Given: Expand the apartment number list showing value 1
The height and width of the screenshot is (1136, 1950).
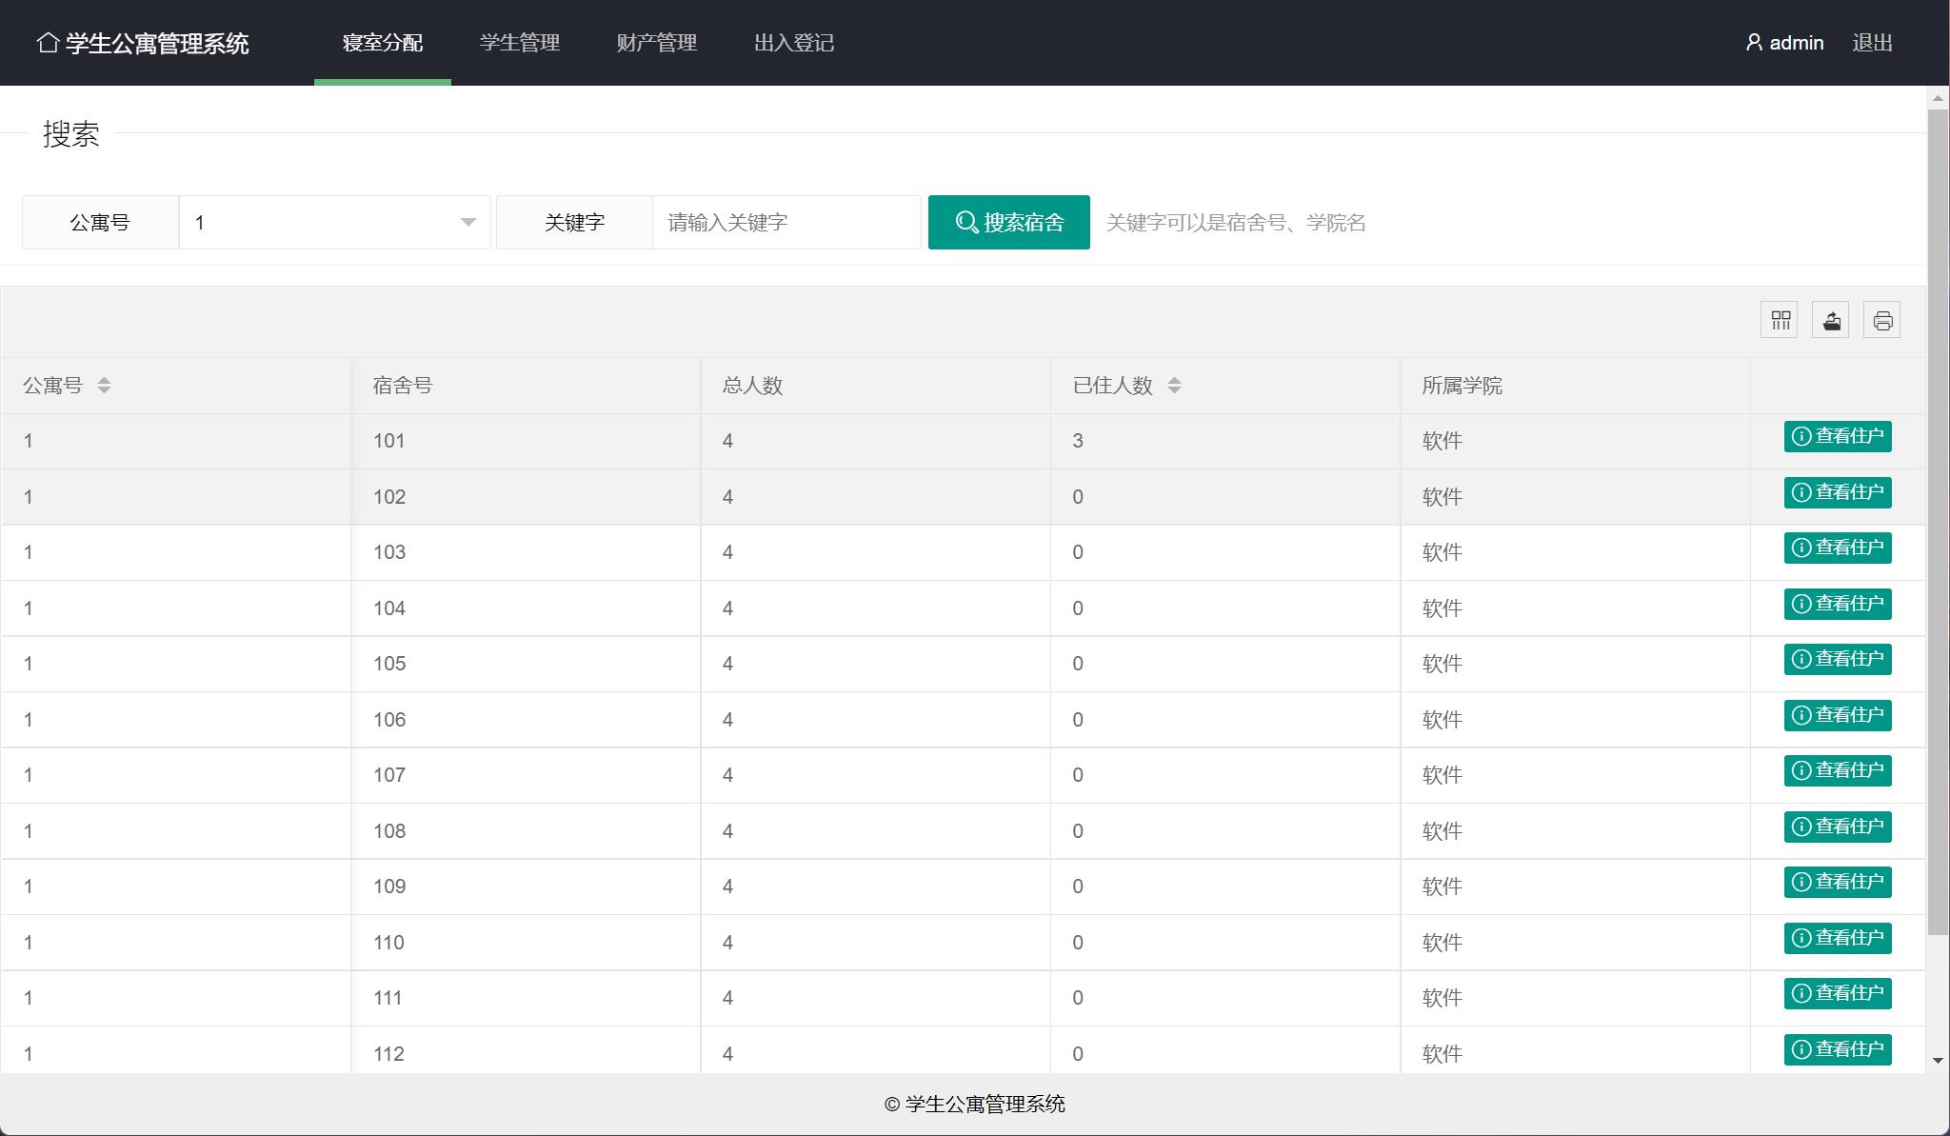Looking at the screenshot, I should tap(333, 222).
